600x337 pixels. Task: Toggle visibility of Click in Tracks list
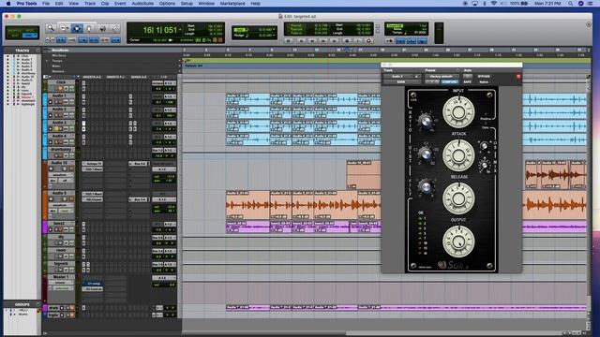pyautogui.click(x=7, y=56)
